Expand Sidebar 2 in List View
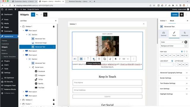190x107 pixels. [x=21, y=100]
